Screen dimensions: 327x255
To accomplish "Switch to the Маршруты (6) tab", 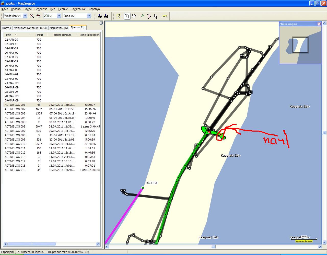I will 59,28.
